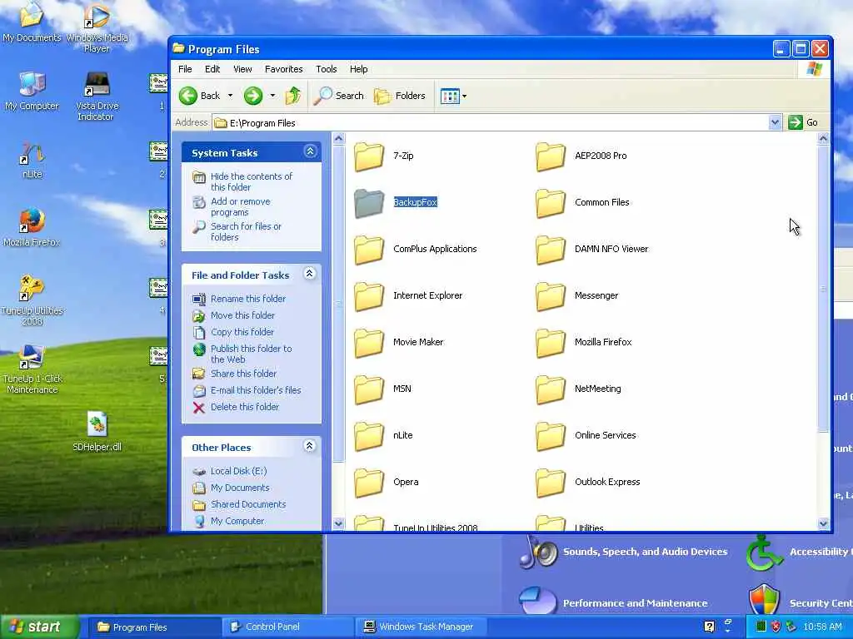Select the nLite folder icon
The width and height of the screenshot is (853, 639).
coord(369,436)
